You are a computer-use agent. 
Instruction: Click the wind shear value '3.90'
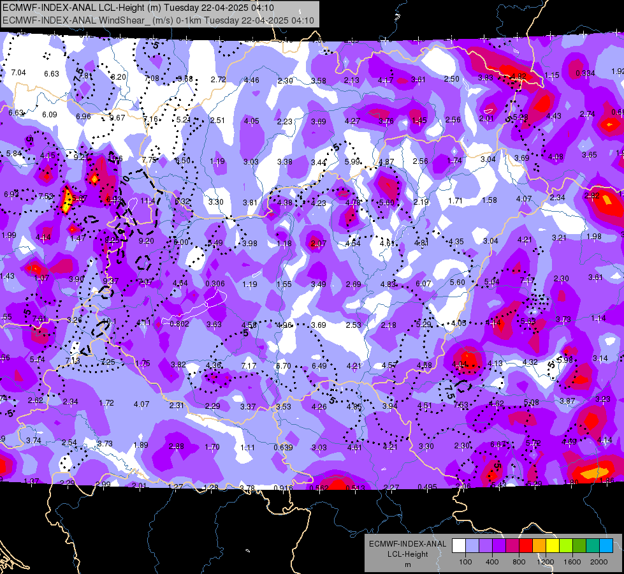77,279
